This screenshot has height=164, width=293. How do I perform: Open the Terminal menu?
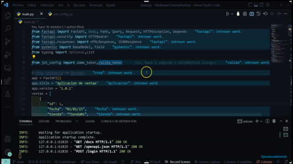click(96, 5)
